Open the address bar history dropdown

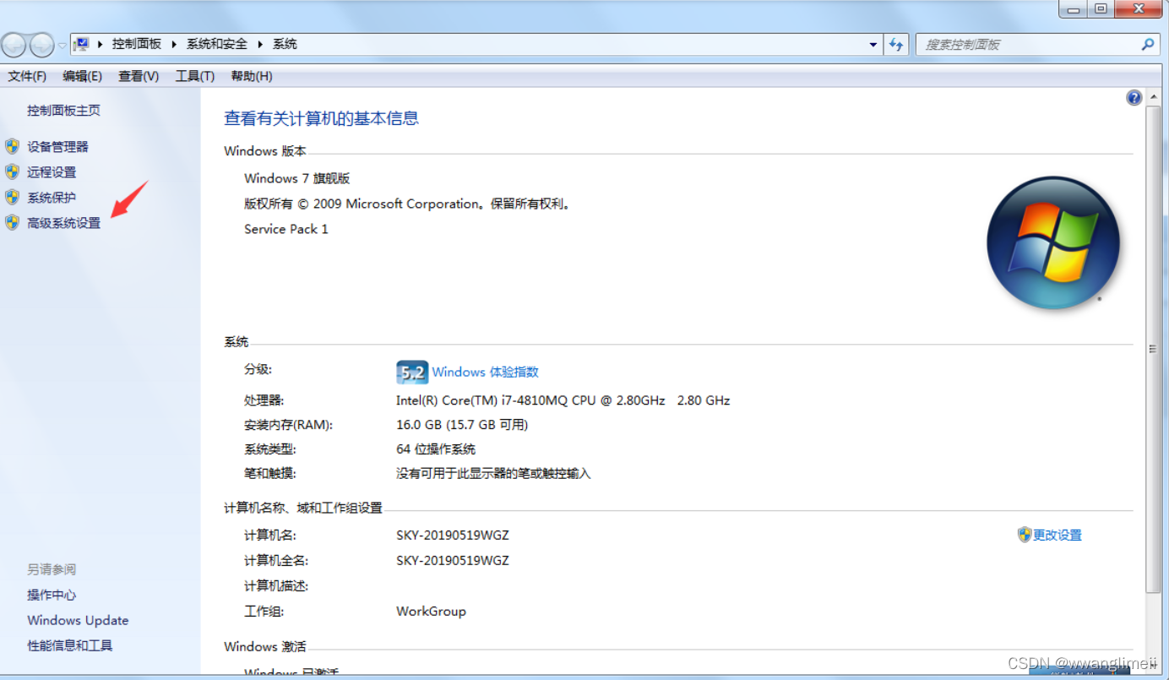[873, 45]
